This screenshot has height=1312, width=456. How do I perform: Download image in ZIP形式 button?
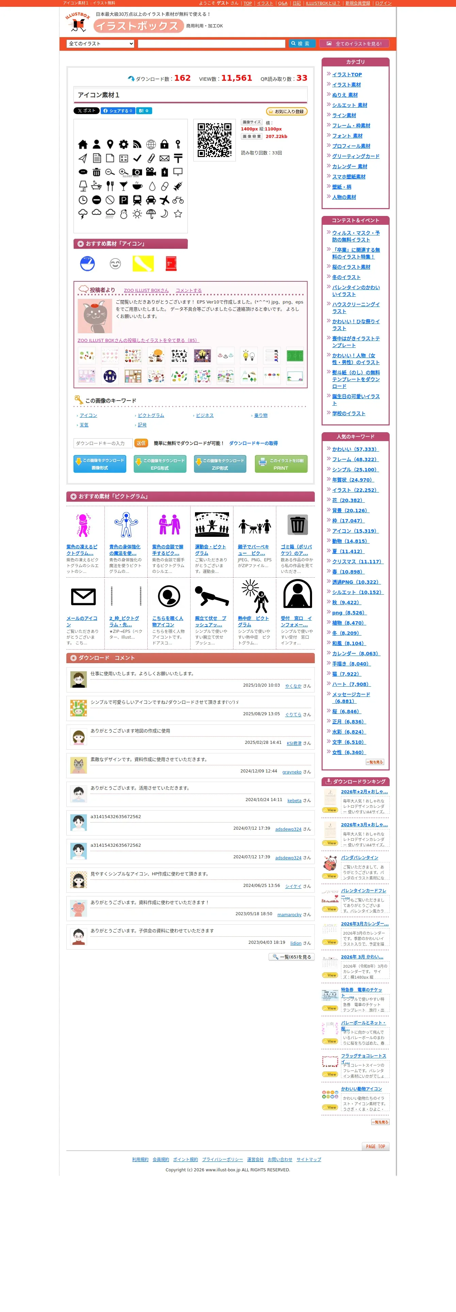click(x=220, y=464)
